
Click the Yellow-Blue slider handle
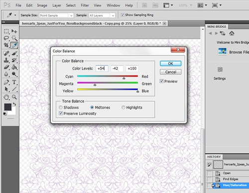point(137,91)
